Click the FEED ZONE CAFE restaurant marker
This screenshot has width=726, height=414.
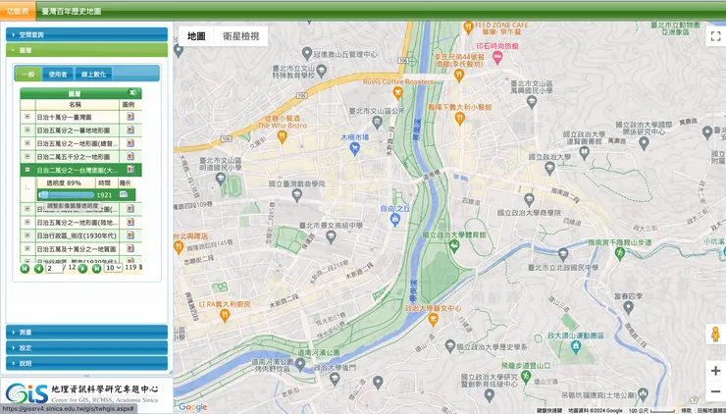click(x=468, y=27)
